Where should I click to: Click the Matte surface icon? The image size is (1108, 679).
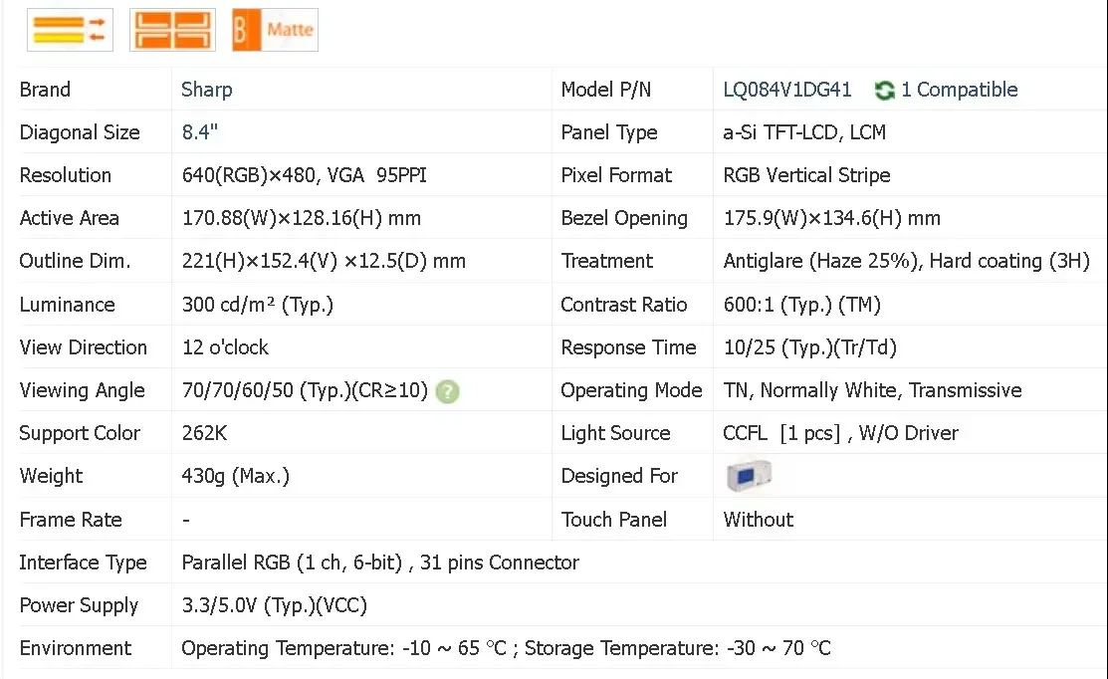[x=275, y=30]
